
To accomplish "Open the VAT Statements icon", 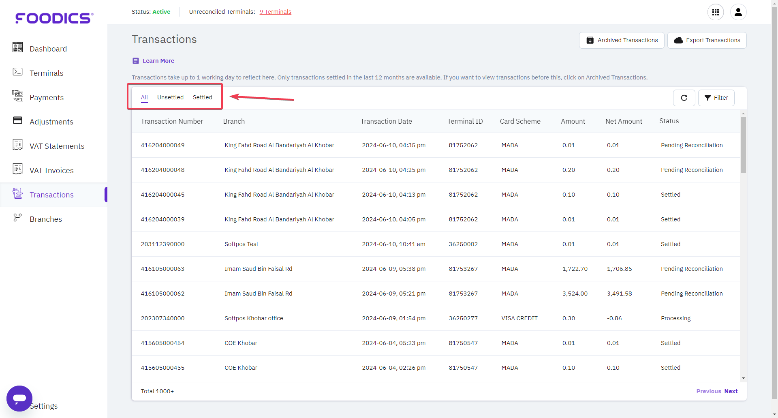I will [17, 144].
